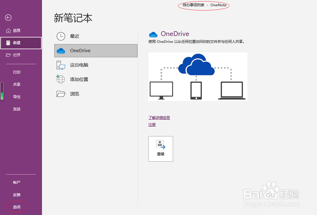This screenshot has height=215, width=317.
Task: Choose 最近 location
Action: pos(96,36)
